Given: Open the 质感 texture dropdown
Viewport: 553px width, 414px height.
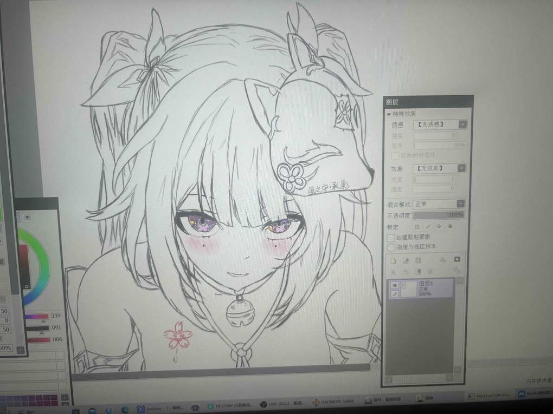Looking at the screenshot, I should (x=462, y=124).
